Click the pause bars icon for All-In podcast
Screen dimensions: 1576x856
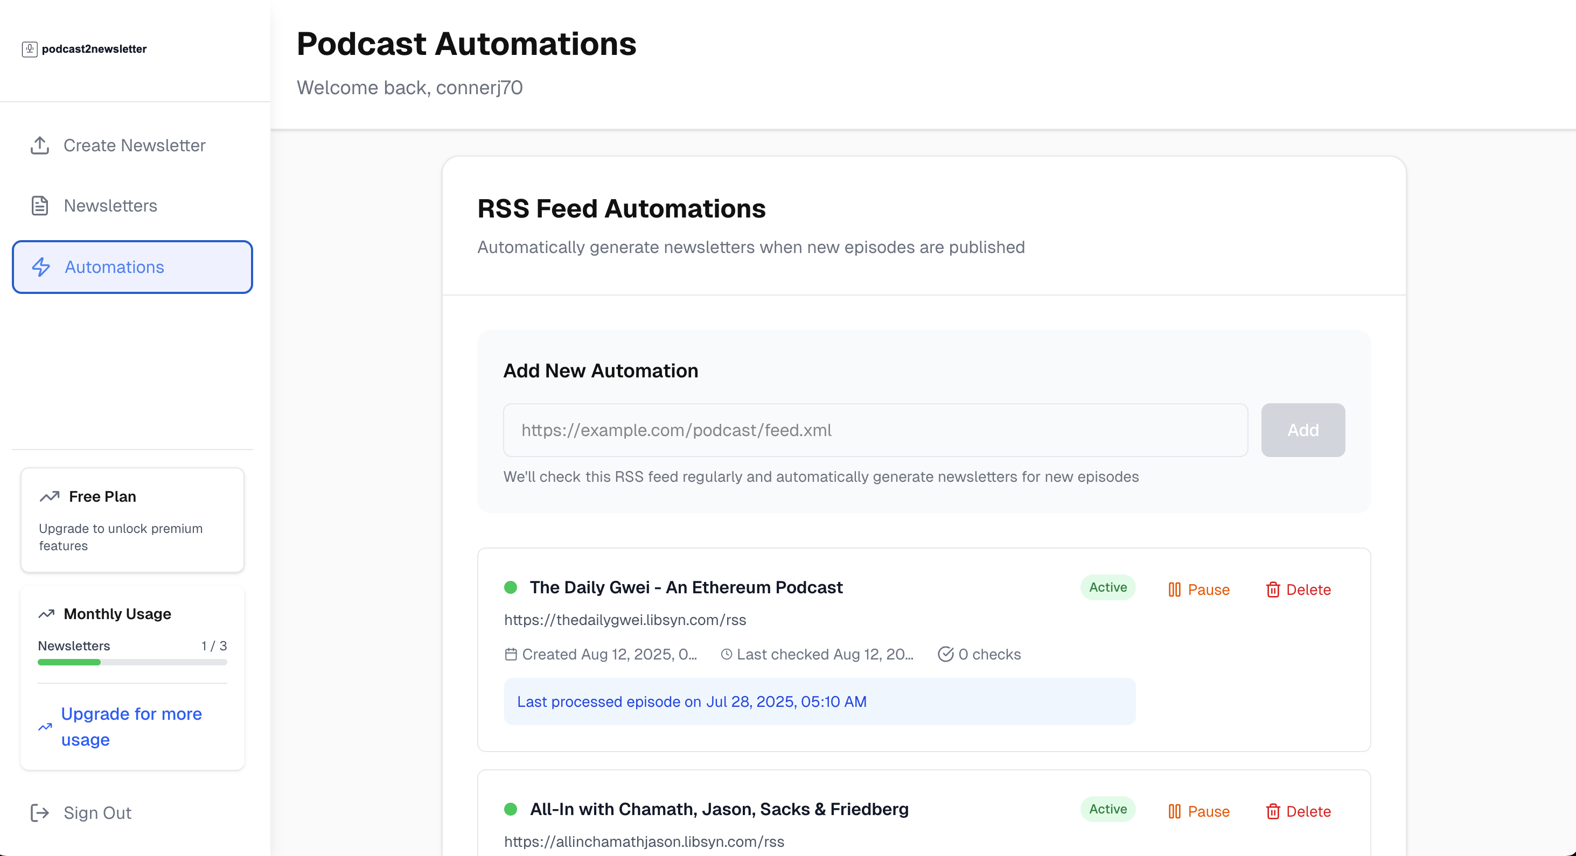pos(1175,812)
